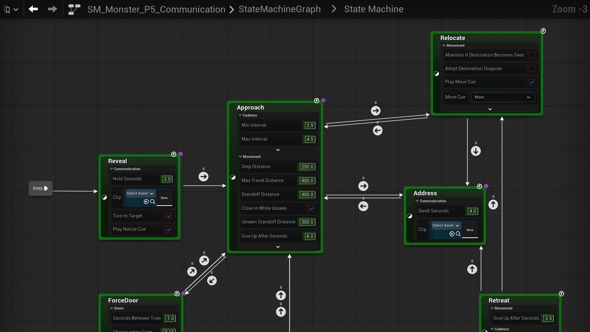This screenshot has width=590, height=332.
Task: Click the Reveal node input pin
Action: pyautogui.click(x=104, y=197)
